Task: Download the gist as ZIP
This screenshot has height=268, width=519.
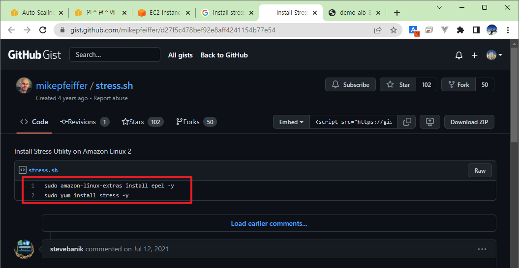Action: pos(469,122)
